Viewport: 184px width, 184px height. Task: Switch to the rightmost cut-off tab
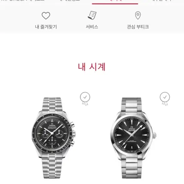pos(162,1)
